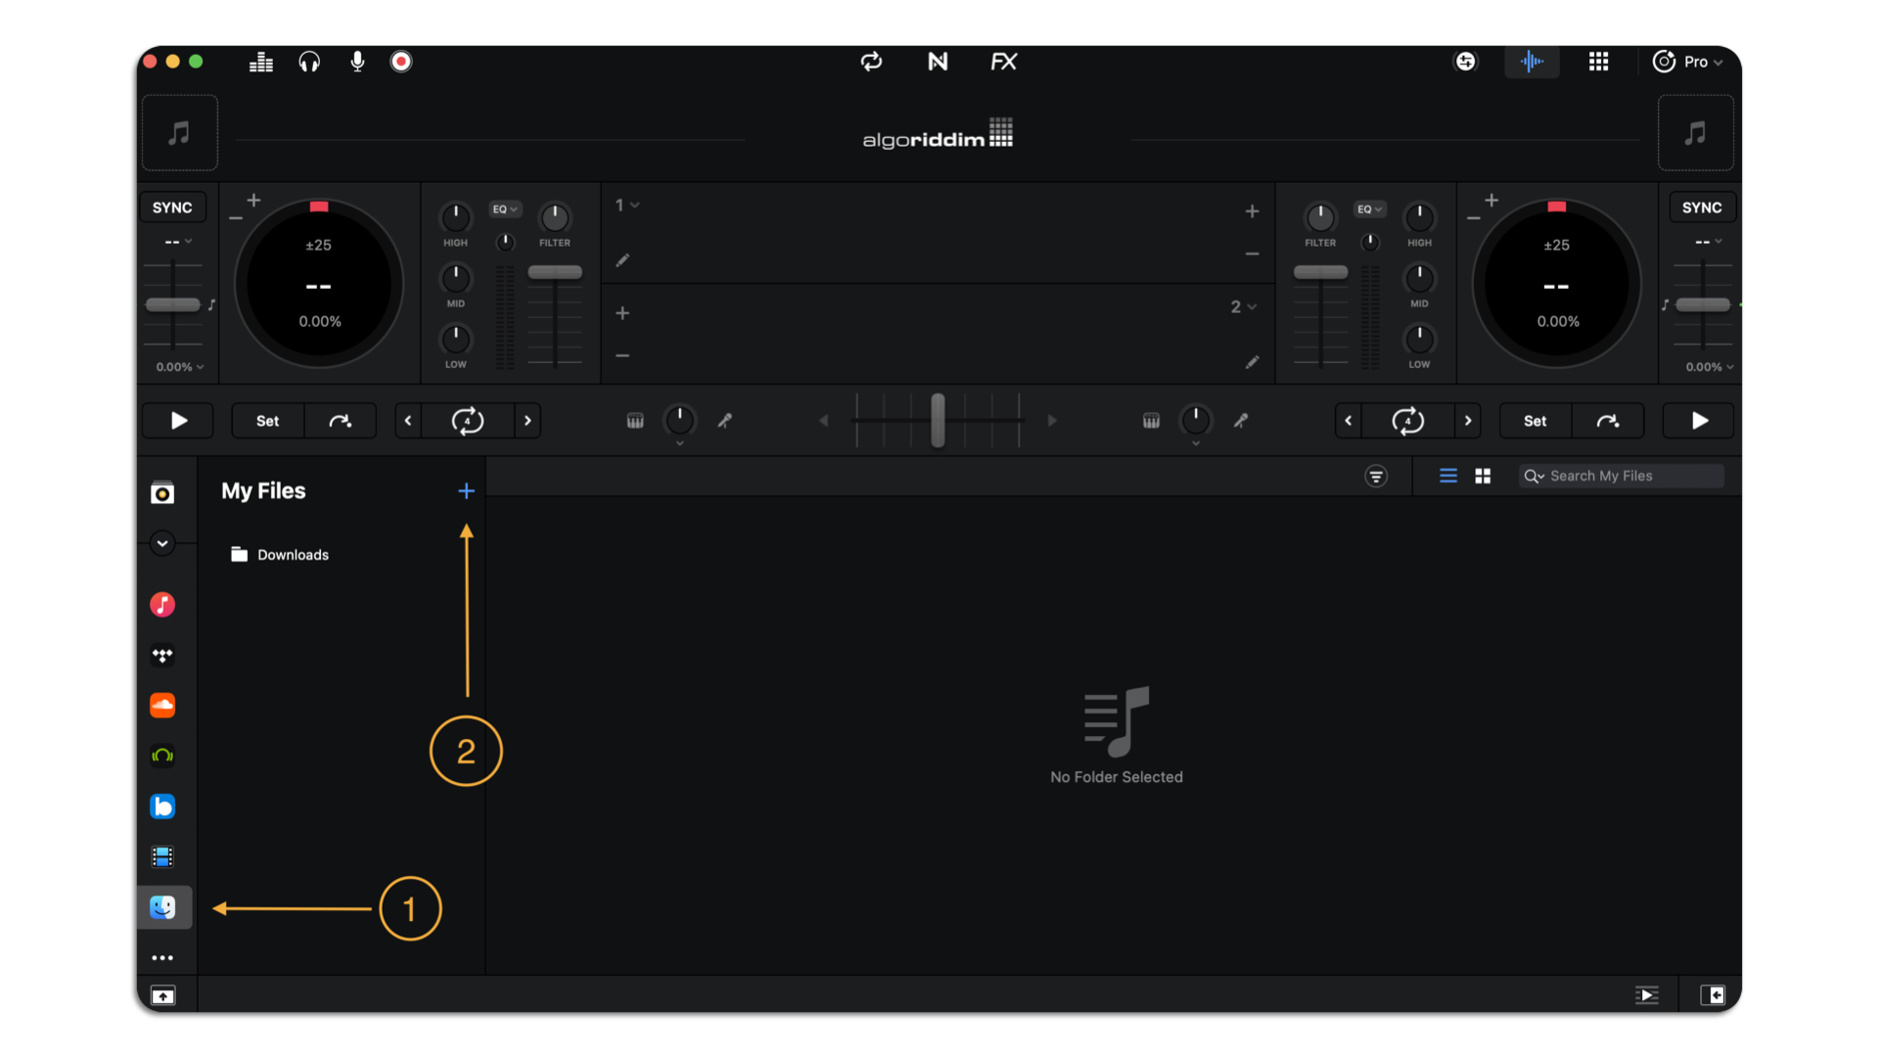Click the headphones monitoring icon
1879x1057 pixels.
[307, 61]
